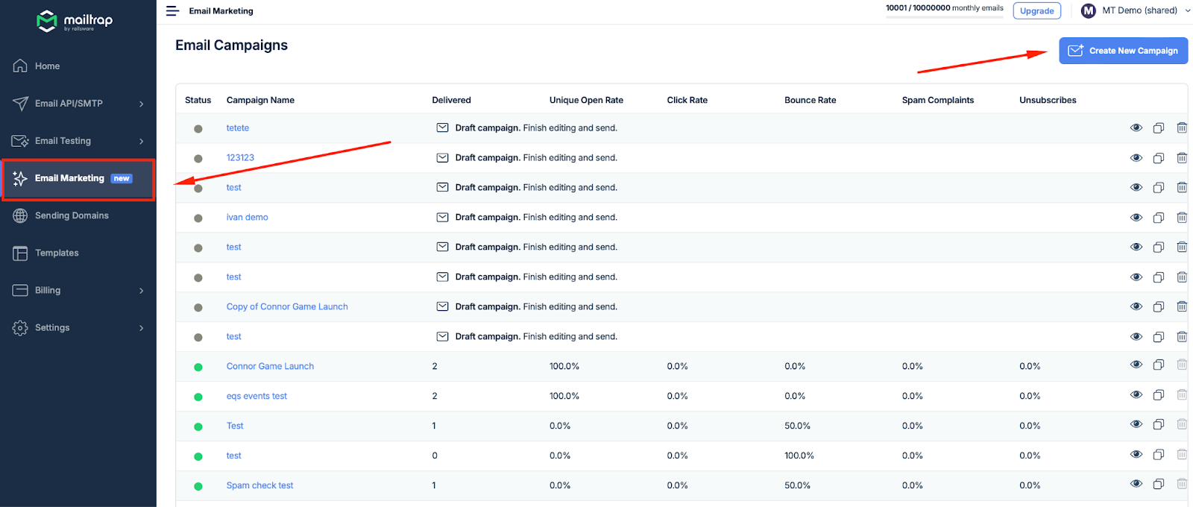Duplicate the eqs events test campaign
The height and width of the screenshot is (507, 1193).
(x=1158, y=395)
